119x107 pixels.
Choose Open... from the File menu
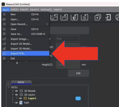click(x=26, y=19)
